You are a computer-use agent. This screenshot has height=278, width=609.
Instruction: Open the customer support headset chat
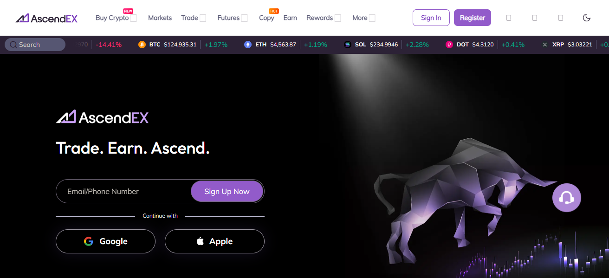click(566, 198)
